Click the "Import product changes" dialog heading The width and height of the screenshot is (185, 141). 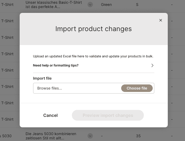tap(93, 29)
